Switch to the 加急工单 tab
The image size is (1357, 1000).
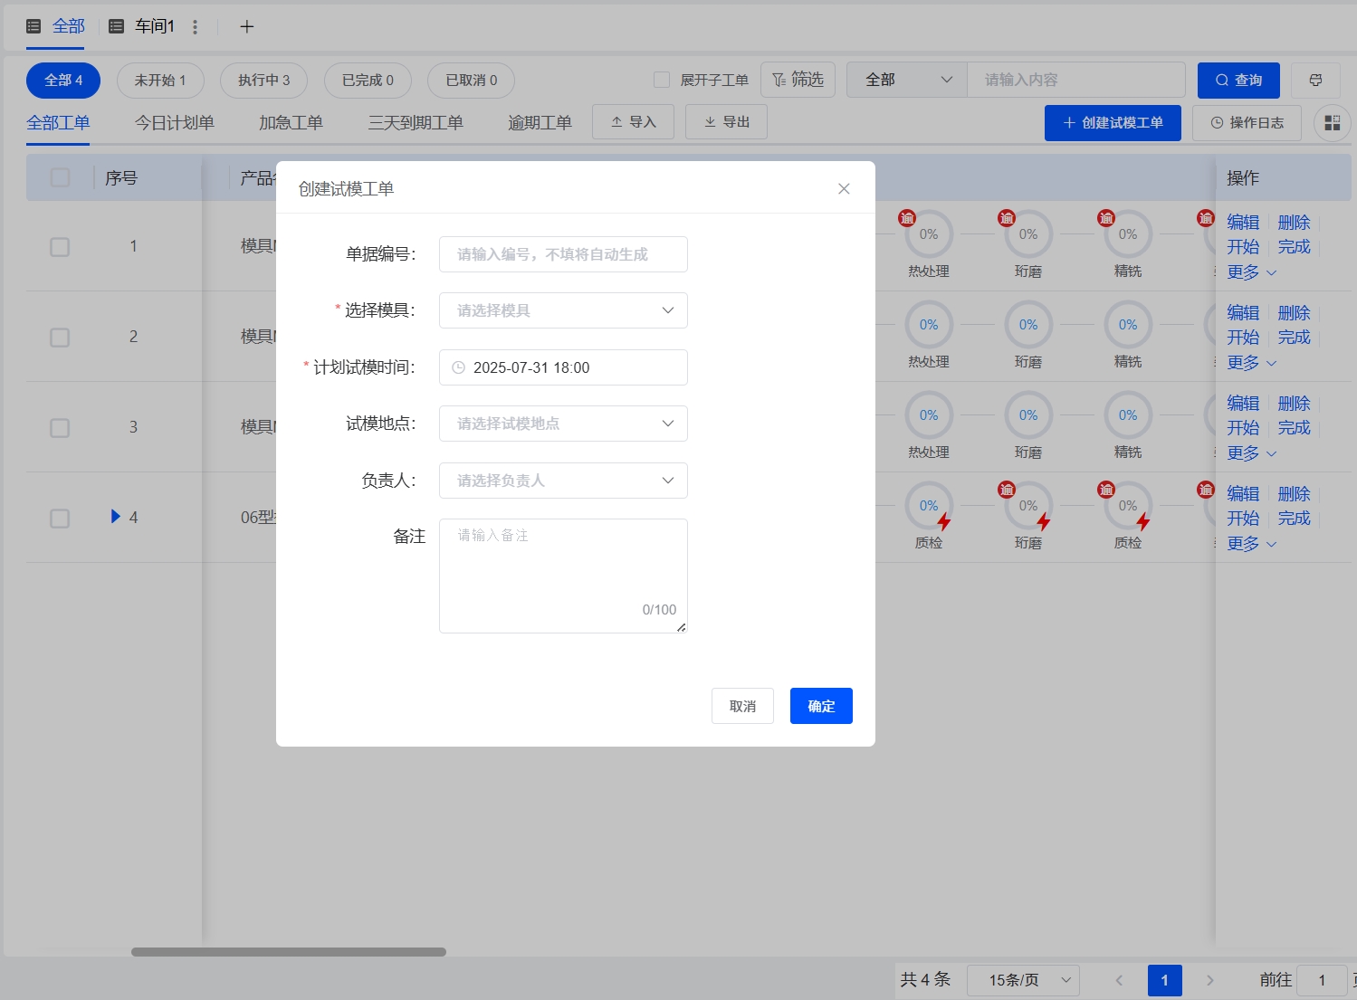tap(291, 123)
